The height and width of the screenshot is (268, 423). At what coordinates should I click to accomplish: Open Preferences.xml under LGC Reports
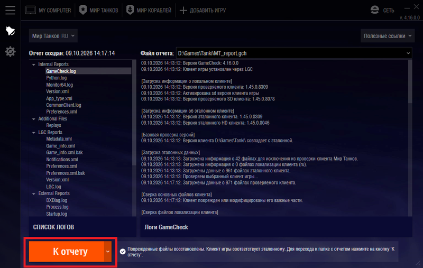point(61,166)
